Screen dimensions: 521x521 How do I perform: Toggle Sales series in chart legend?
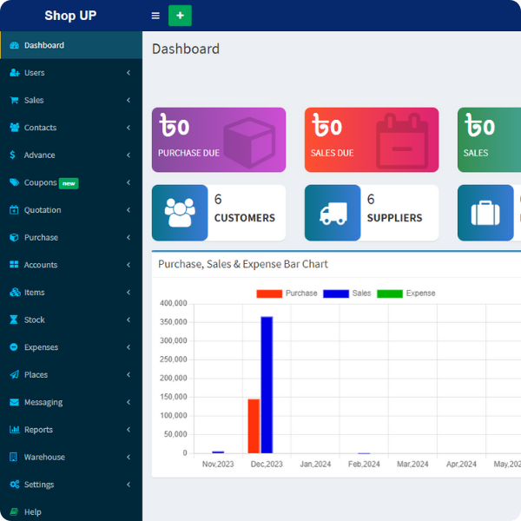(346, 293)
